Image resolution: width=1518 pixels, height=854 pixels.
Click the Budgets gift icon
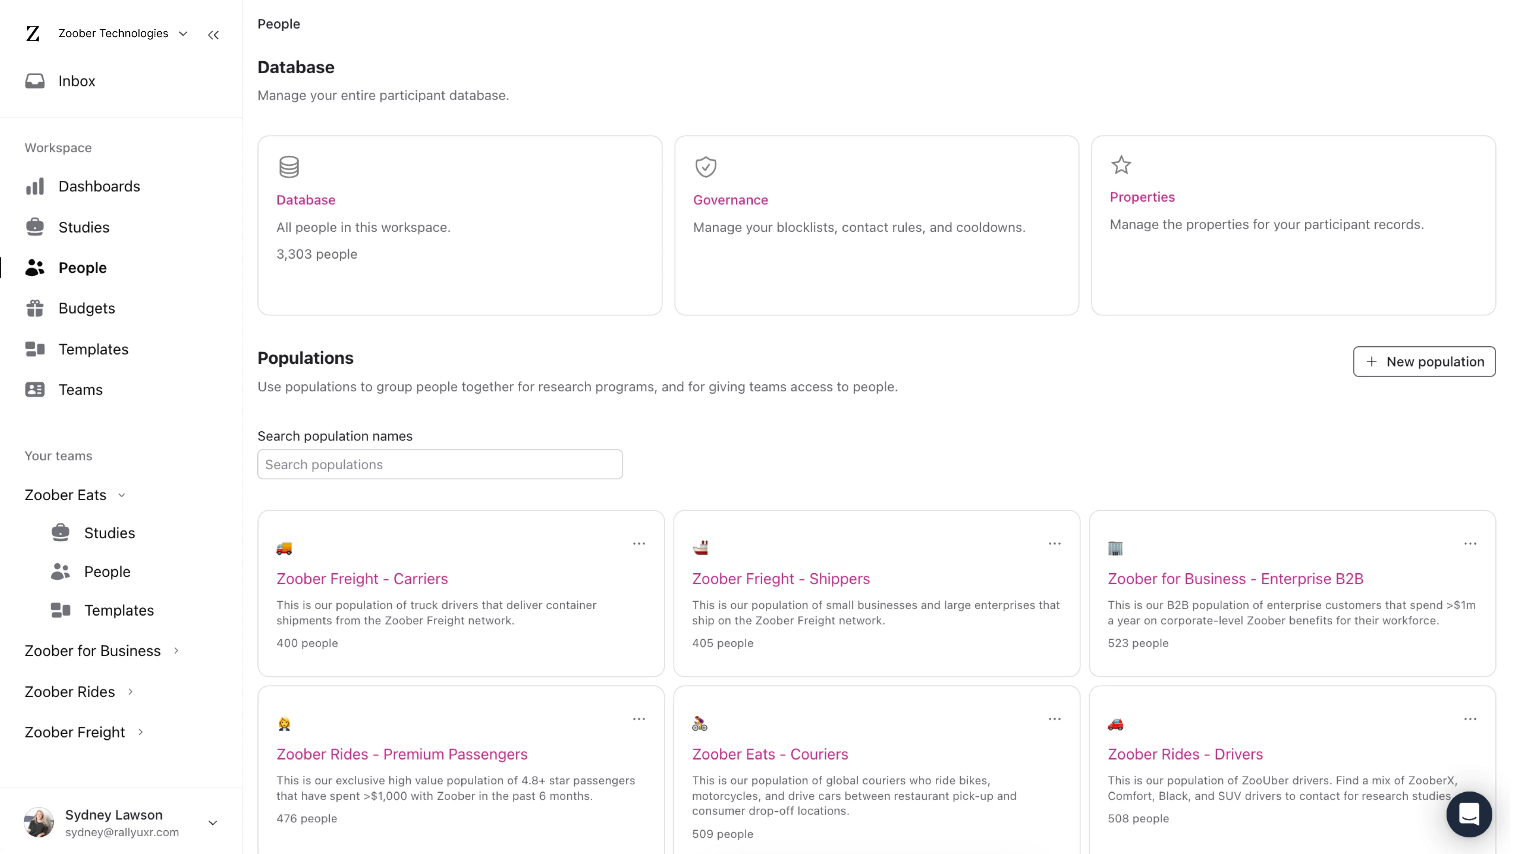click(35, 308)
